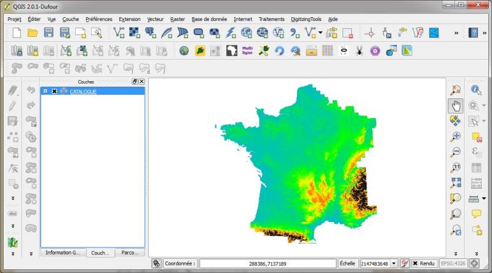This screenshot has height=273, width=492.
Task: Click the Add Raster Layer icon
Action: [135, 33]
